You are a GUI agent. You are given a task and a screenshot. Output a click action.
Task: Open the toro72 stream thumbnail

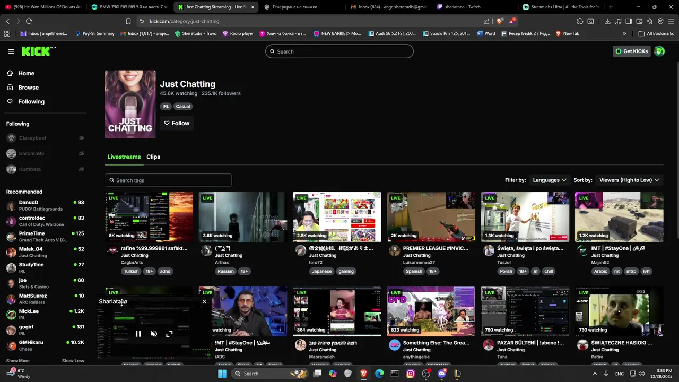click(337, 217)
